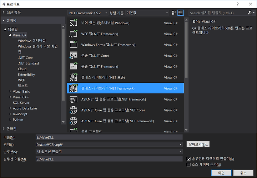
Task: Click the template list scroll down arrow
Action: pyautogui.click(x=186, y=130)
